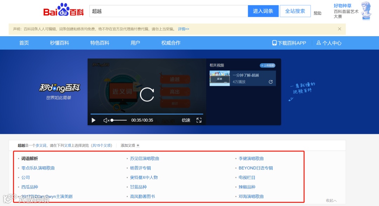Open the share icon on the related video

270,81
